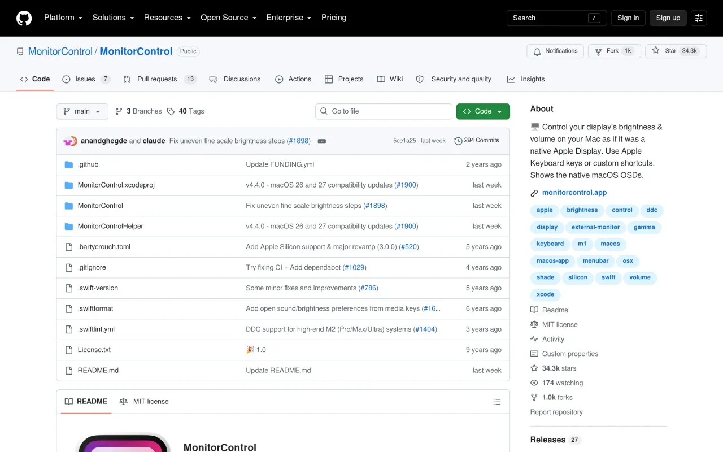Viewport: 723px width, 452px height.
Task: Click the book icon next to Readme in About
Action: (x=534, y=310)
